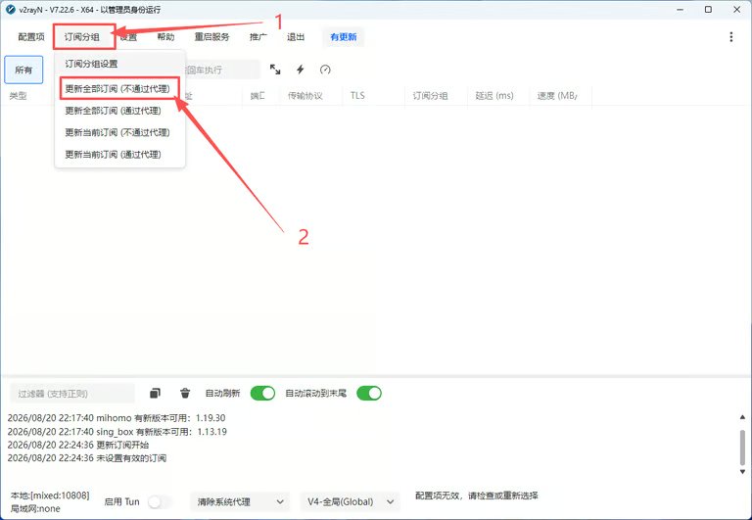
Task: Open the 配置项 menu
Action: pyautogui.click(x=31, y=37)
